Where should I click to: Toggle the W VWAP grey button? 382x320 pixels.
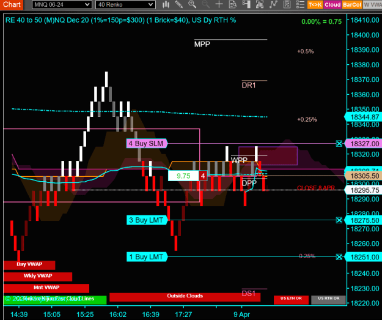[372, 5]
